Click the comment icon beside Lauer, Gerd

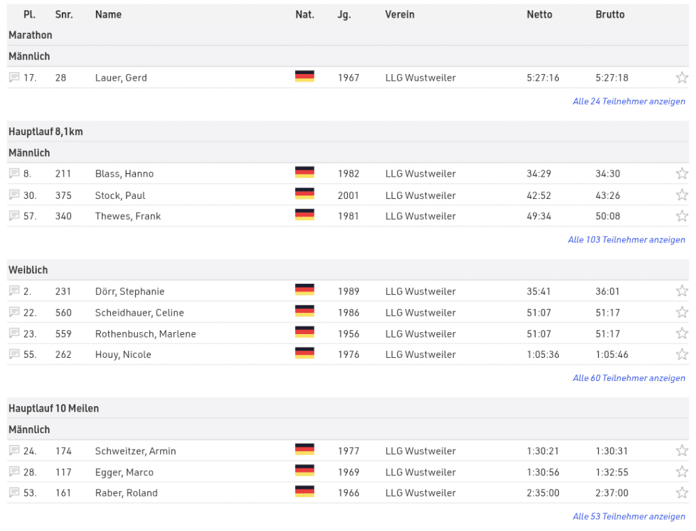coord(14,77)
